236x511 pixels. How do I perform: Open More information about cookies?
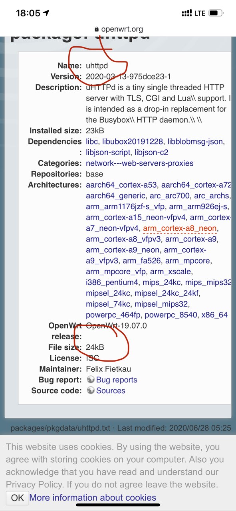click(93, 497)
